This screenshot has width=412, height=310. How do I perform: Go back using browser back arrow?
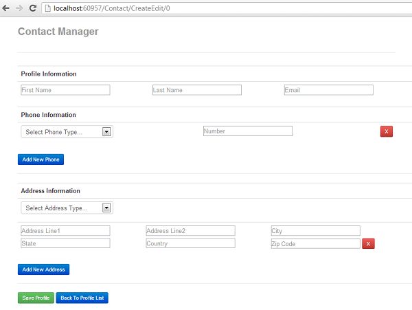5,8
